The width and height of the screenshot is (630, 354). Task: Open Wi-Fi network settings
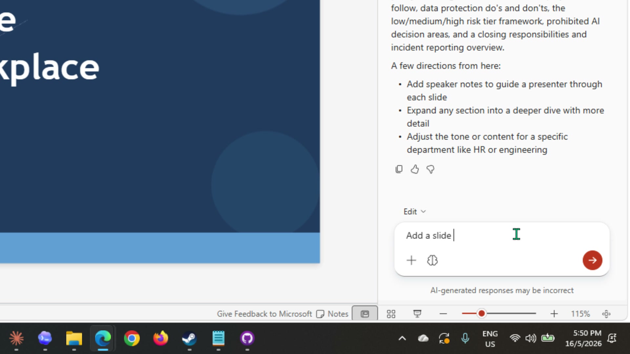click(515, 338)
